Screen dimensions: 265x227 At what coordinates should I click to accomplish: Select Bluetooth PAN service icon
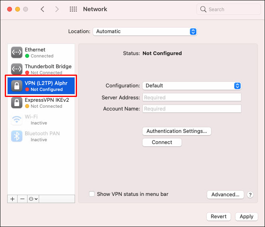17,136
